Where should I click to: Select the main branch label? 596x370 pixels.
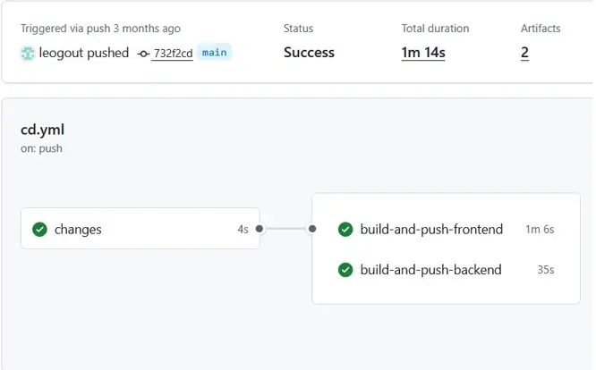[215, 53]
